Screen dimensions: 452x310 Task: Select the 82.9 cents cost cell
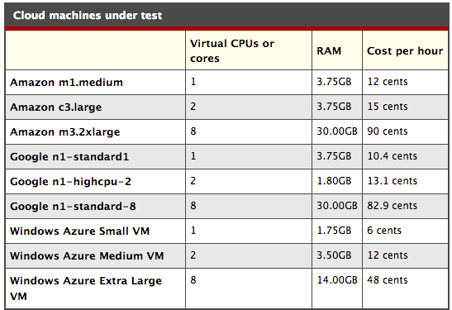pos(392,206)
